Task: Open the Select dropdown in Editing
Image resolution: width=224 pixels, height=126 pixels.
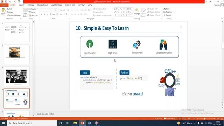Action: pyautogui.click(x=168, y=15)
